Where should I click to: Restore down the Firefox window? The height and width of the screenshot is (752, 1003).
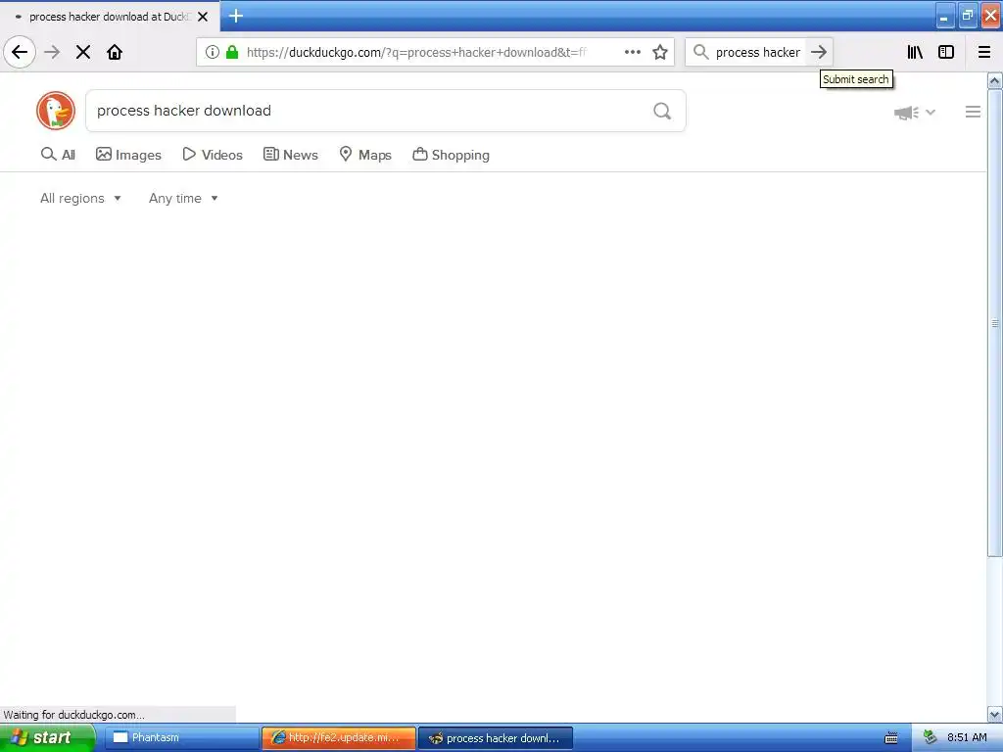click(x=967, y=16)
